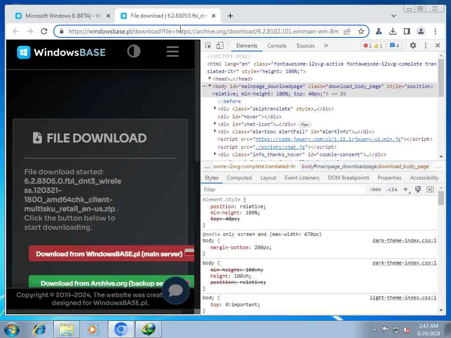The image size is (451, 338).
Task: Click the WindowsBASE logo
Action: [x=61, y=52]
